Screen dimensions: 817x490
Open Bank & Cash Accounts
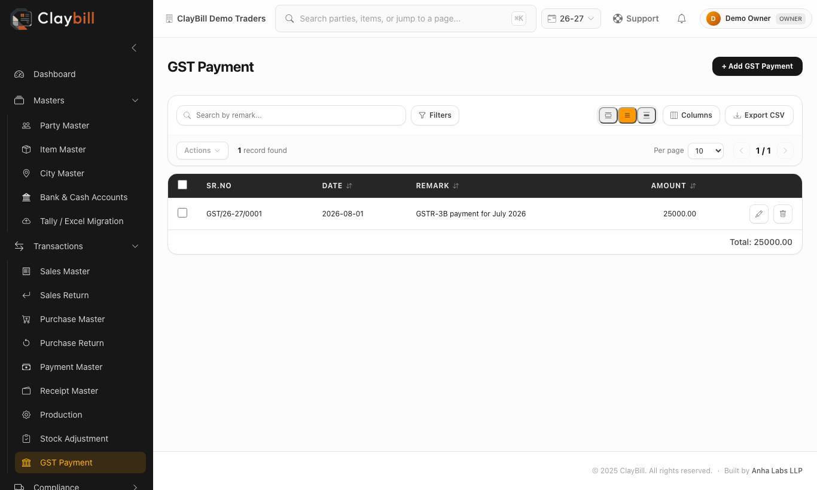80,197
